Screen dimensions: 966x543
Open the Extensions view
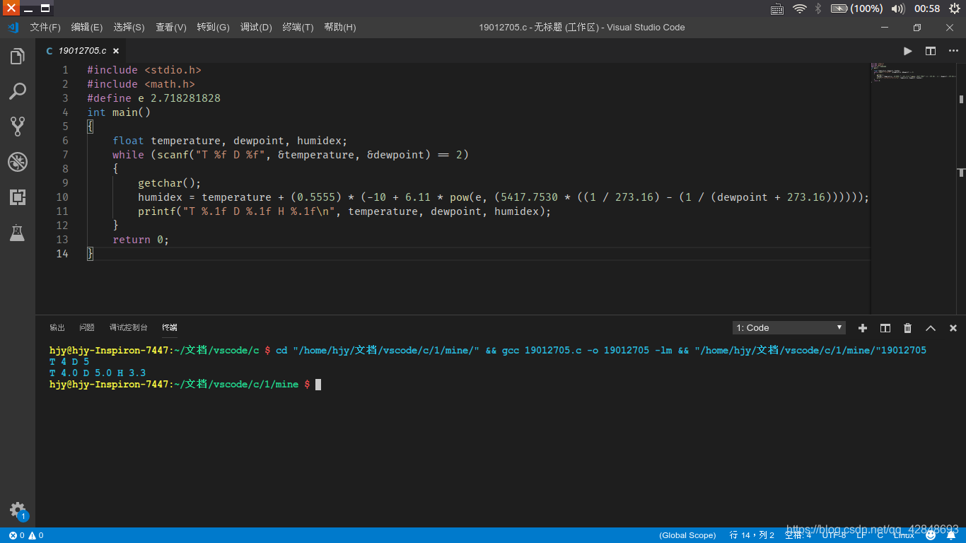(x=18, y=197)
